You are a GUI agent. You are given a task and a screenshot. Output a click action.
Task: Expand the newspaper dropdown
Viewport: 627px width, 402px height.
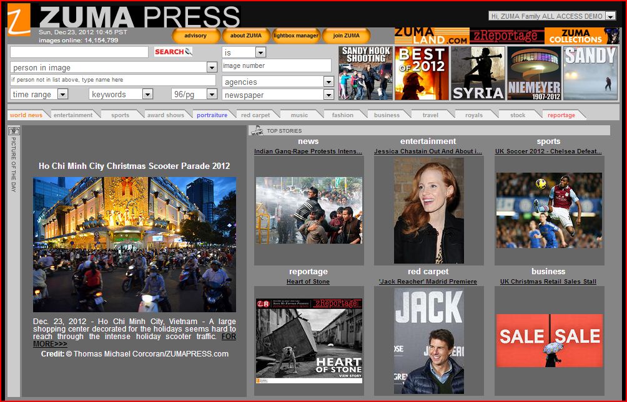[328, 95]
